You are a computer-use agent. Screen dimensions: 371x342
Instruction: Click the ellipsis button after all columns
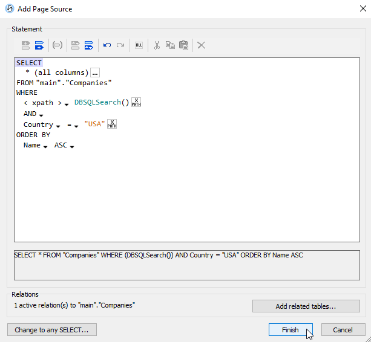click(x=96, y=73)
